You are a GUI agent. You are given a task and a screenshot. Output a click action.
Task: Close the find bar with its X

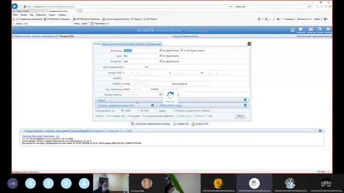click(14, 24)
